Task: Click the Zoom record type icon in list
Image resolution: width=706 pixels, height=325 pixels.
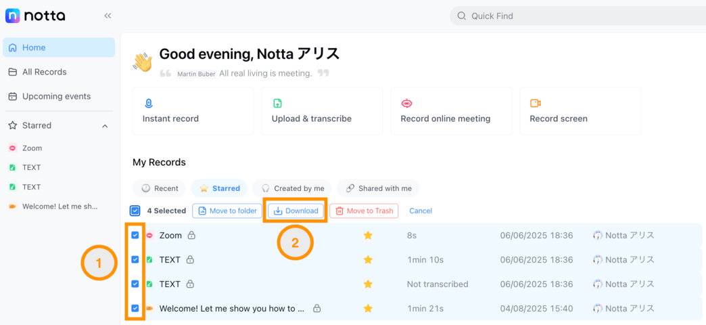Action: click(150, 236)
